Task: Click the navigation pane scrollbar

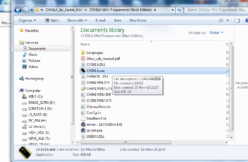Action: click(x=72, y=77)
